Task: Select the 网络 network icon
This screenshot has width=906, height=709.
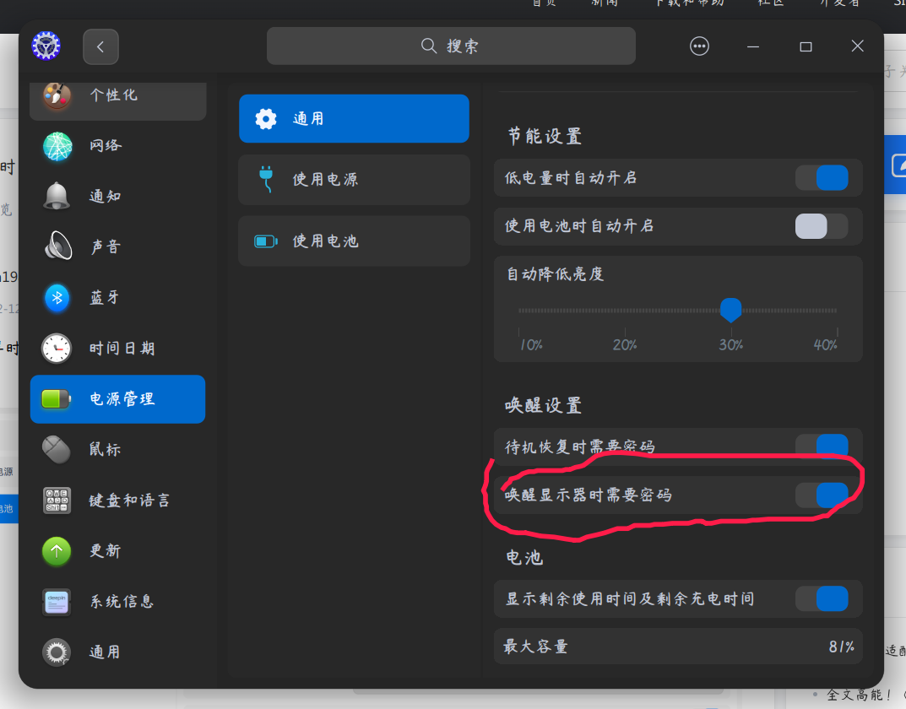Action: coord(57,145)
